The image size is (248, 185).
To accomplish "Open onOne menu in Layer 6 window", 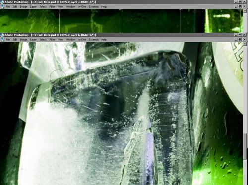I will [82, 40].
